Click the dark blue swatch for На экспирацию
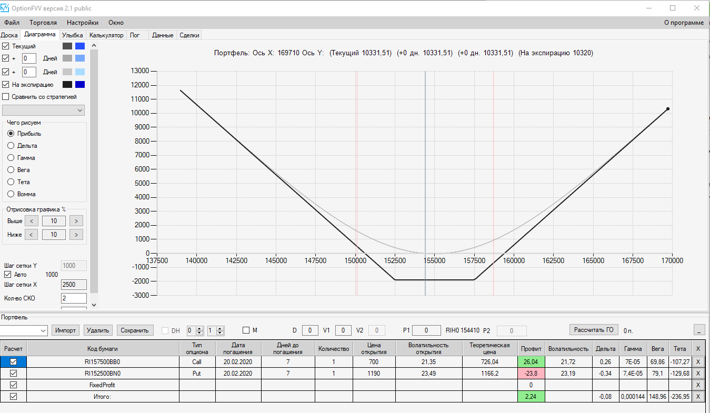This screenshot has width=710, height=413. tap(80, 84)
